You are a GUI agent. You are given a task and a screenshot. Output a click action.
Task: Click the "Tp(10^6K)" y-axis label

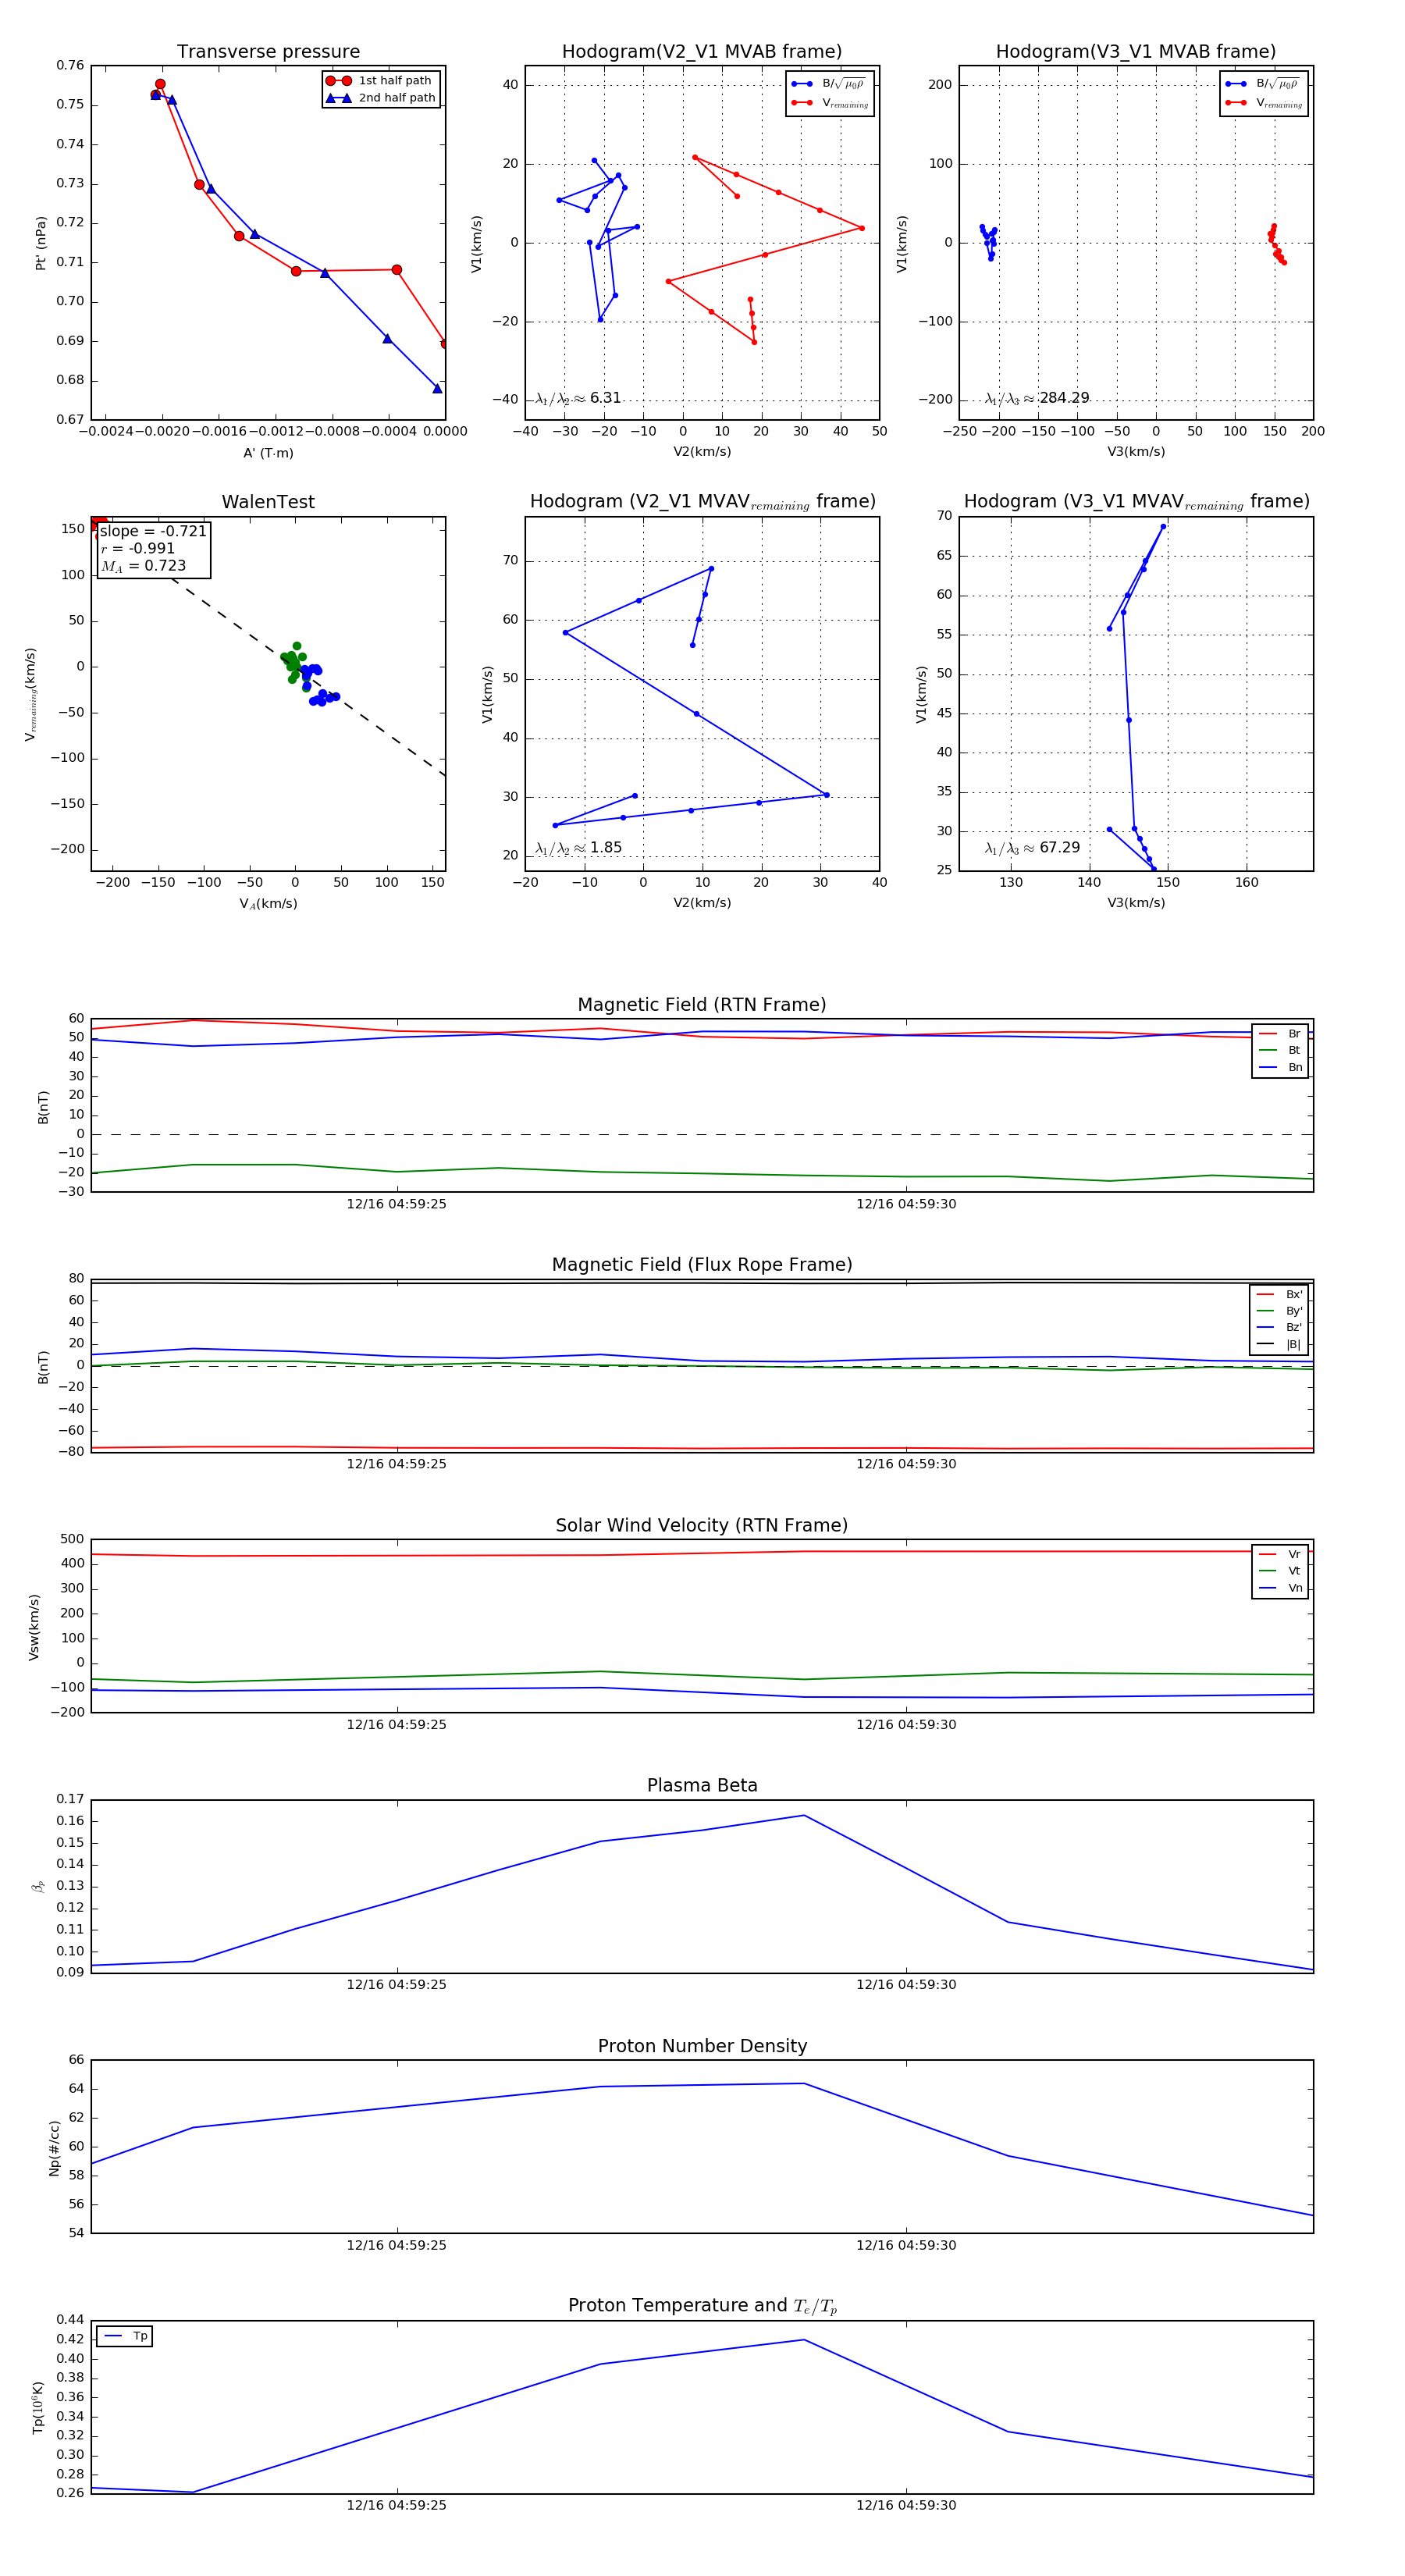[38, 2408]
